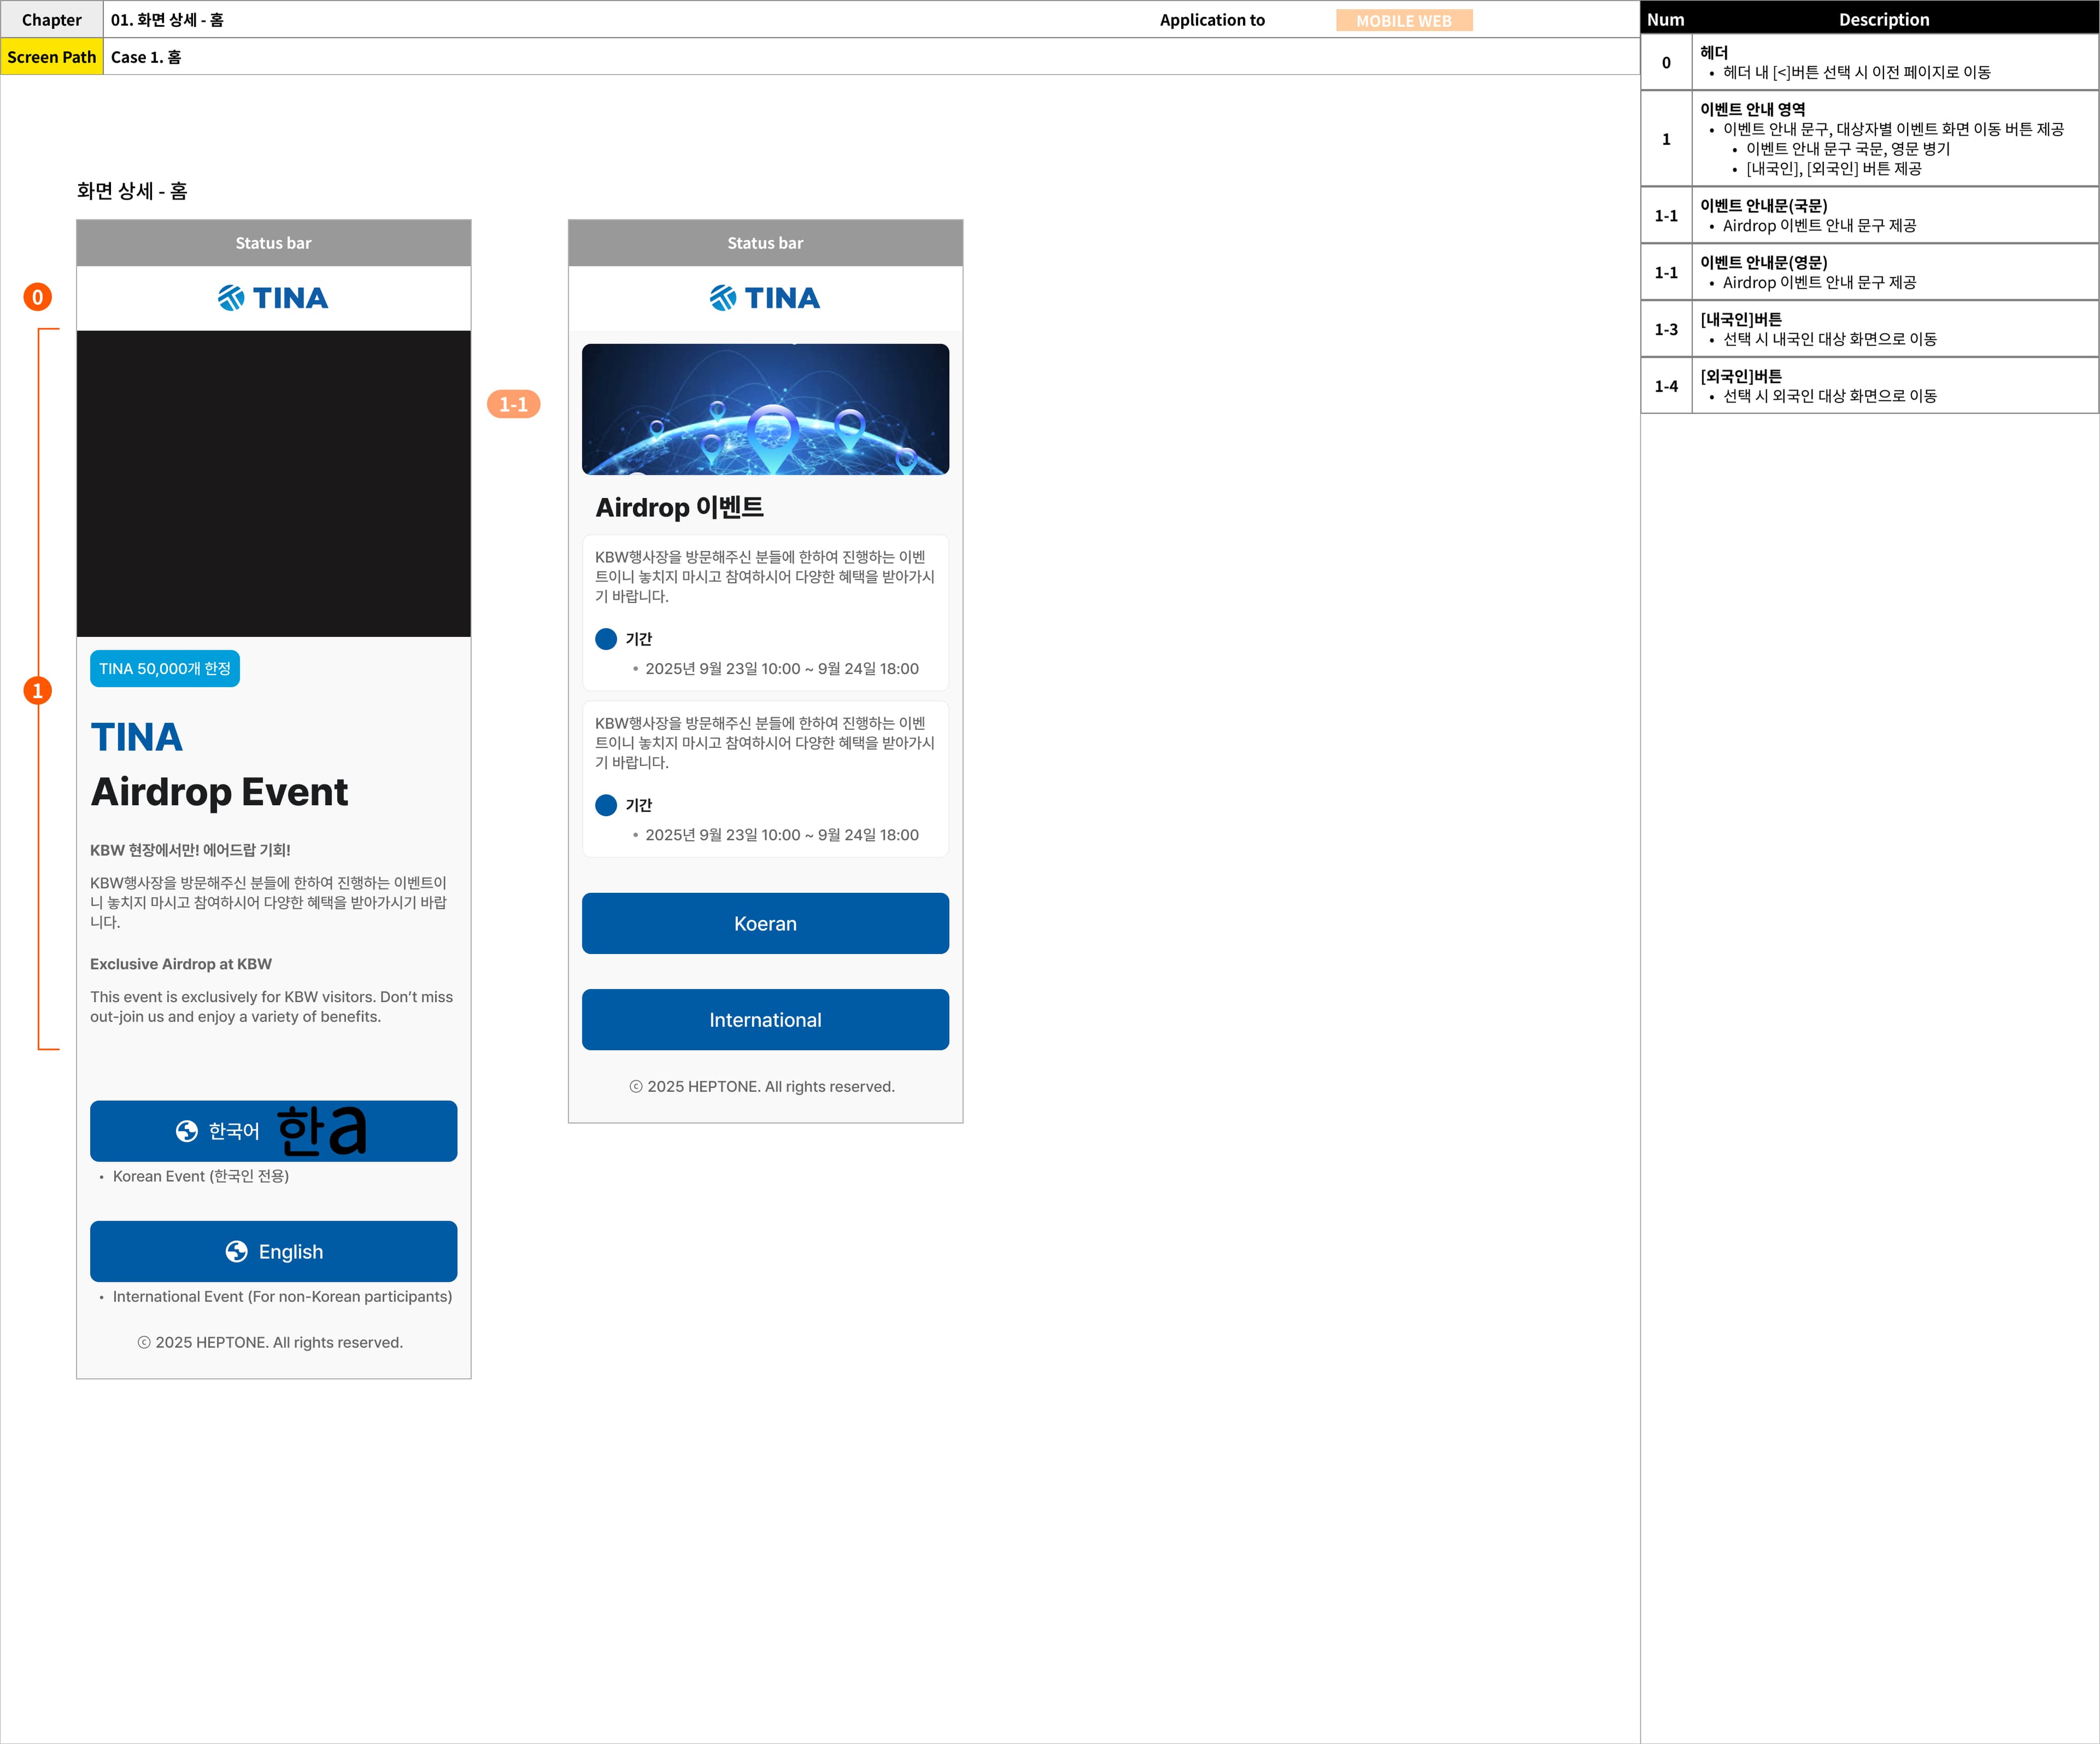Viewport: 2100px width, 1744px height.
Task: Select description row 1-3 내국인 버튼
Action: [1870, 329]
